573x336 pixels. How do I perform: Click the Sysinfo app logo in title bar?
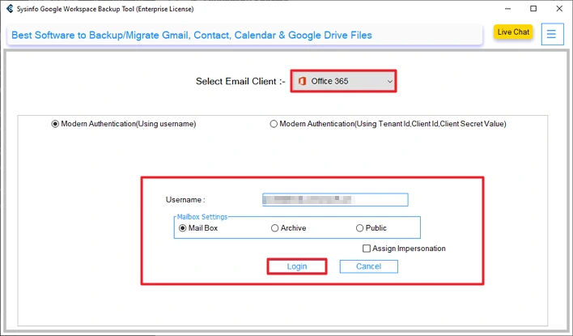(x=10, y=9)
